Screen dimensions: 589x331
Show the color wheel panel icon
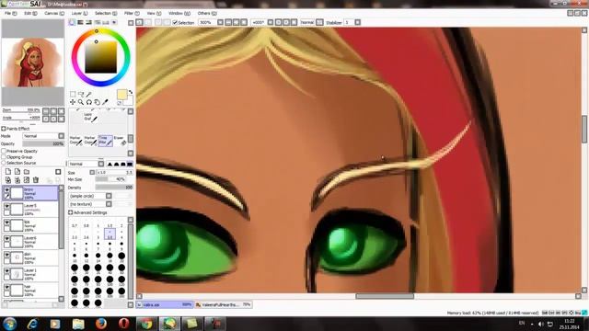point(72,22)
